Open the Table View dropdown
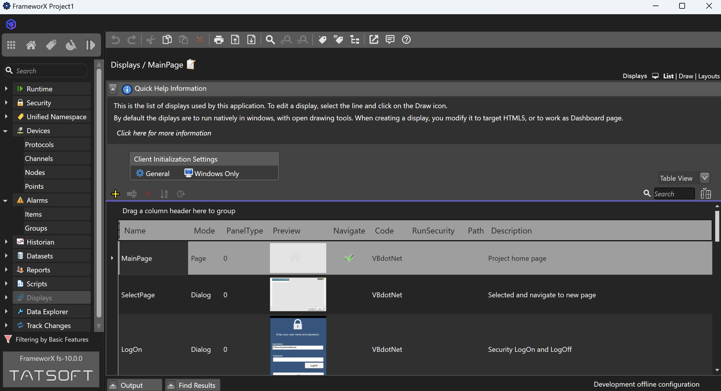 705,178
